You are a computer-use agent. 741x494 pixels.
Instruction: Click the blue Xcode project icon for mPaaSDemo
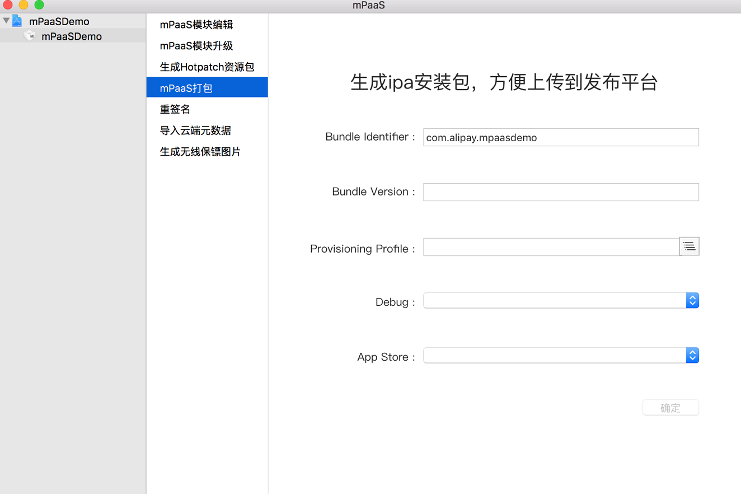point(17,21)
